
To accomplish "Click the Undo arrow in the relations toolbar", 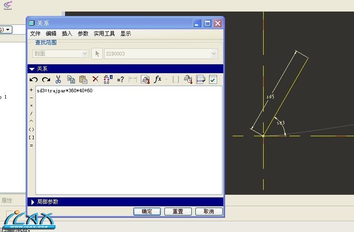I will [34, 79].
